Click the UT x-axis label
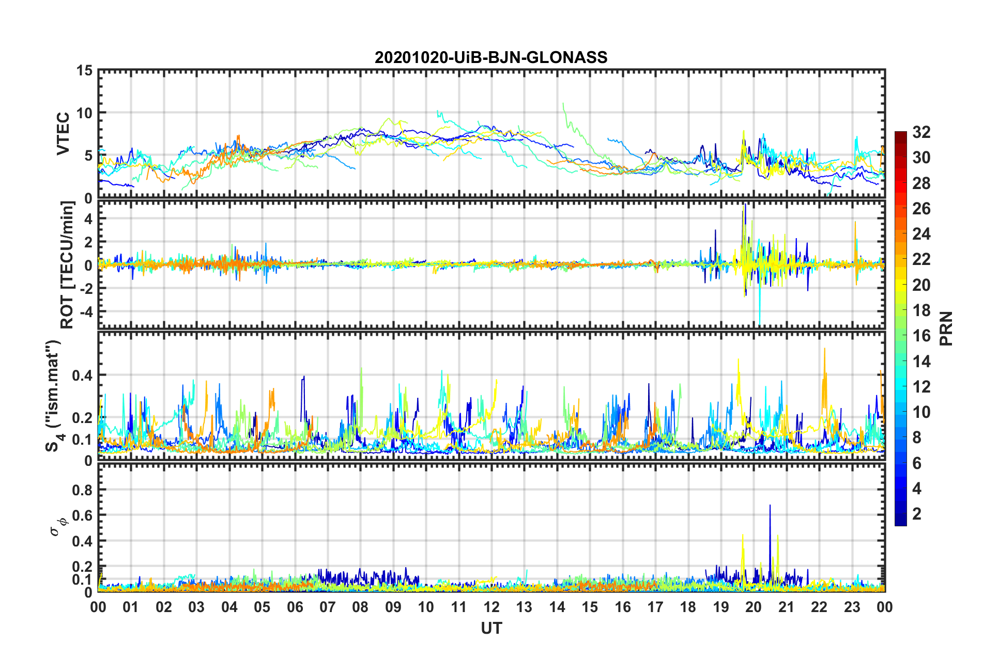This screenshot has height=657, width=983. coord(491,628)
